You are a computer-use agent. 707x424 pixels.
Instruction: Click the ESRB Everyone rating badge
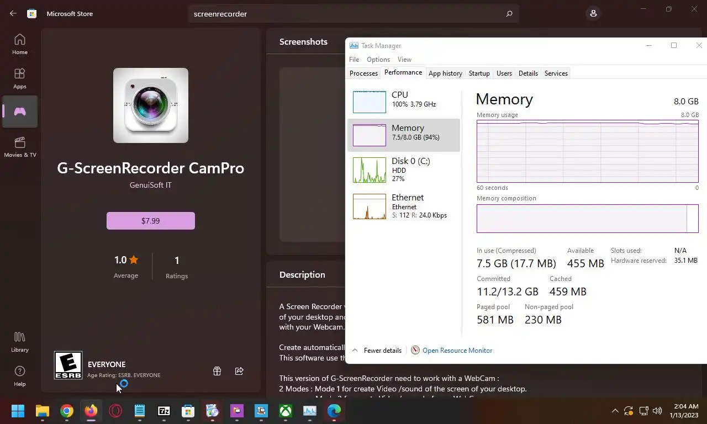point(68,365)
